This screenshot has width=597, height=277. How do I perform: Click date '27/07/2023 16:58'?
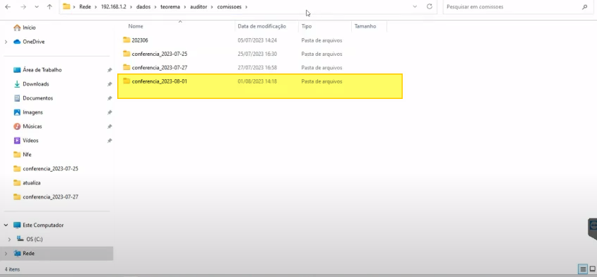click(257, 67)
